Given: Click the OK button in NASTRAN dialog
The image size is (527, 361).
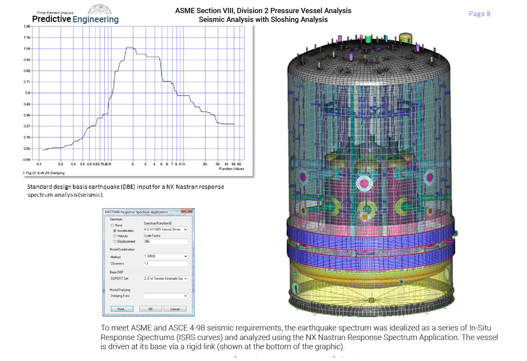Looking at the screenshot, I should (x=151, y=309).
